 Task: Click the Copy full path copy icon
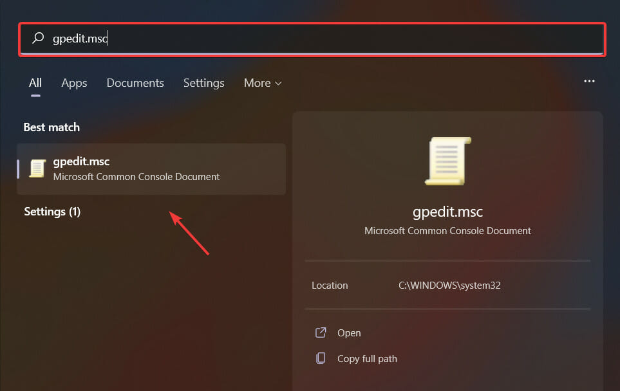tap(320, 359)
